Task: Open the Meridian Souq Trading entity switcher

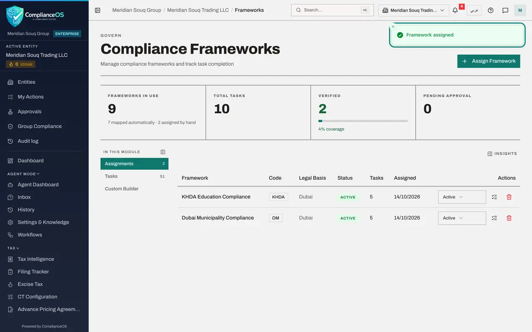Action: click(414, 10)
